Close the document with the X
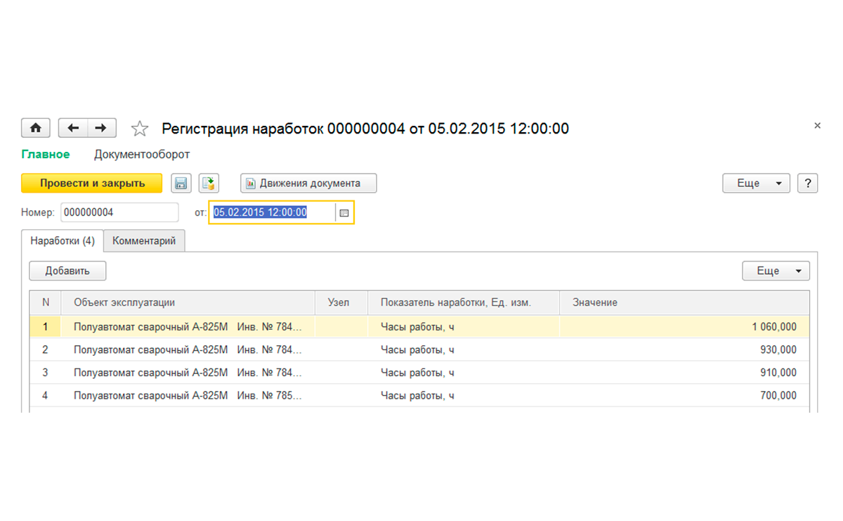Image resolution: width=843 pixels, height=521 pixels. click(817, 126)
